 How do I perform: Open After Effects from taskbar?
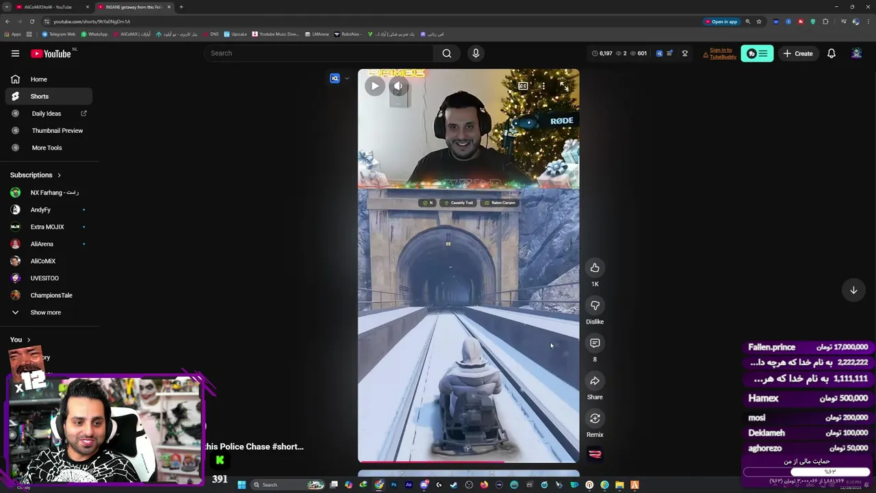point(409,485)
